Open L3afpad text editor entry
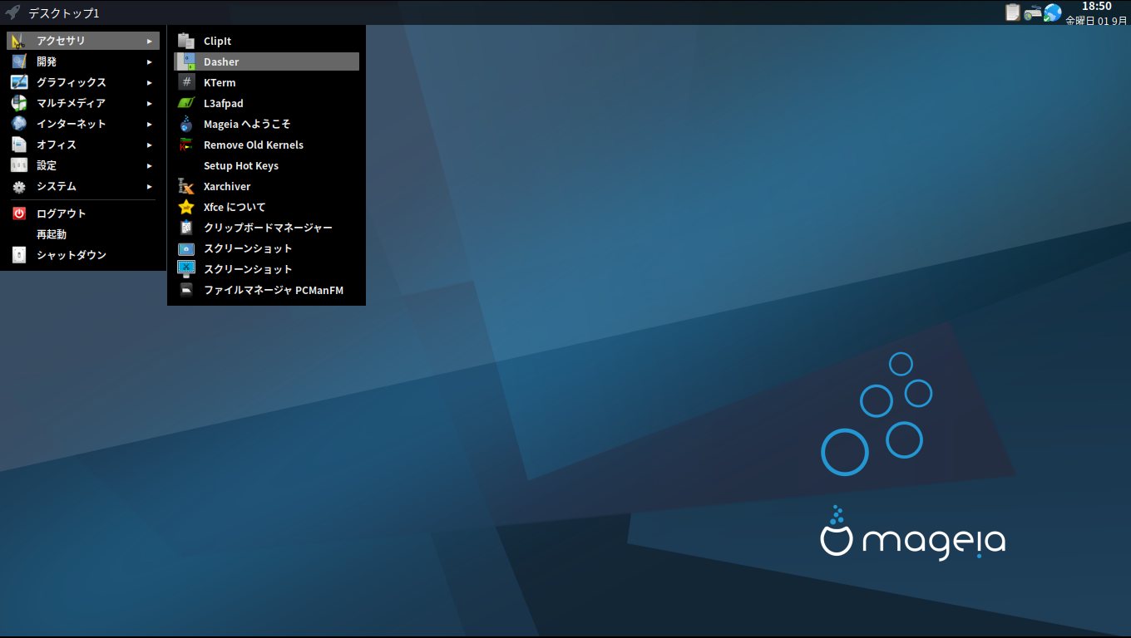Screen dimensions: 1131x638 [x=266, y=103]
